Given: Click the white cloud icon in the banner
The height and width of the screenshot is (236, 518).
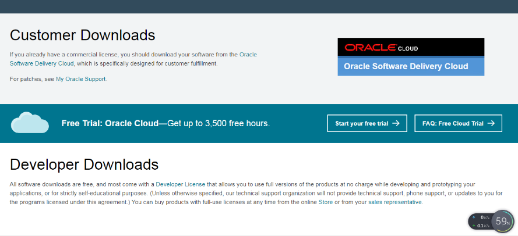Looking at the screenshot, I should [x=29, y=123].
